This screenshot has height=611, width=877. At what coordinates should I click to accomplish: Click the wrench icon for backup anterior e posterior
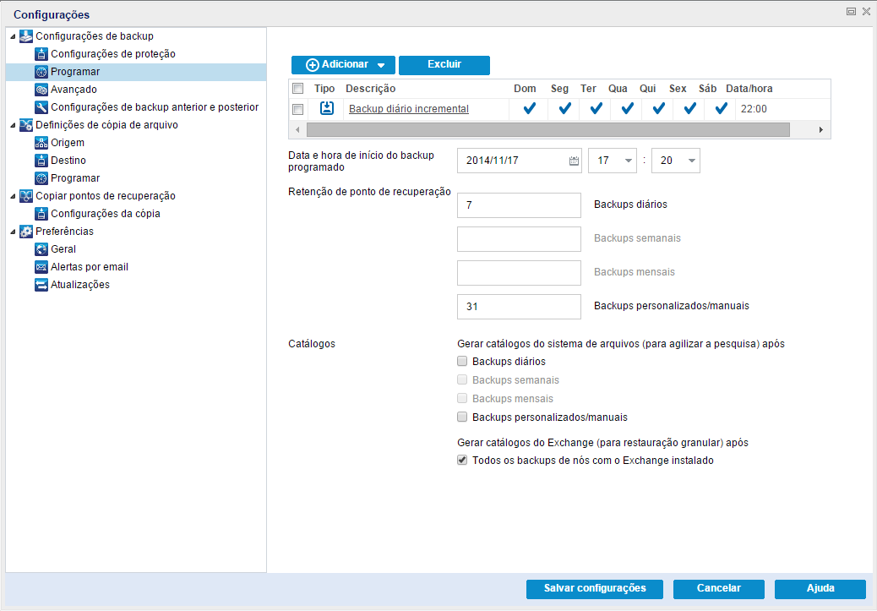point(41,107)
